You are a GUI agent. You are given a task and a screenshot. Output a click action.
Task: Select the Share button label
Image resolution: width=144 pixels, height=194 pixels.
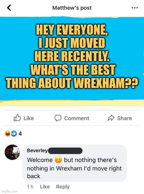[124, 118]
